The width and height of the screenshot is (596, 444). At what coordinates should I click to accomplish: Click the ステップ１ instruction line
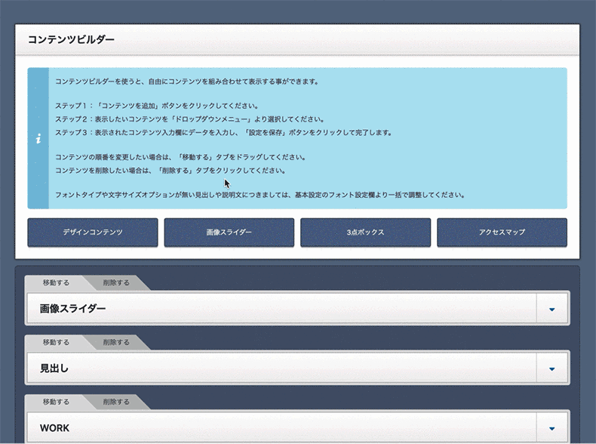tap(157, 106)
